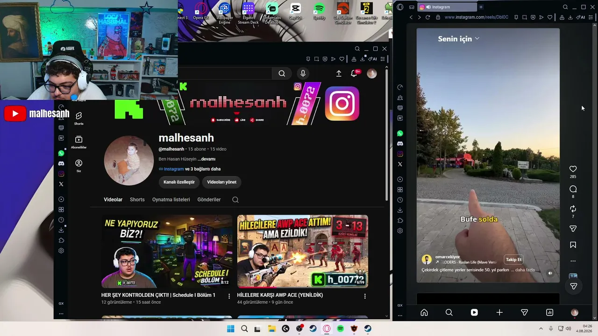This screenshot has width=598, height=336.
Task: Open comments on the Instagram reel
Action: point(573,189)
